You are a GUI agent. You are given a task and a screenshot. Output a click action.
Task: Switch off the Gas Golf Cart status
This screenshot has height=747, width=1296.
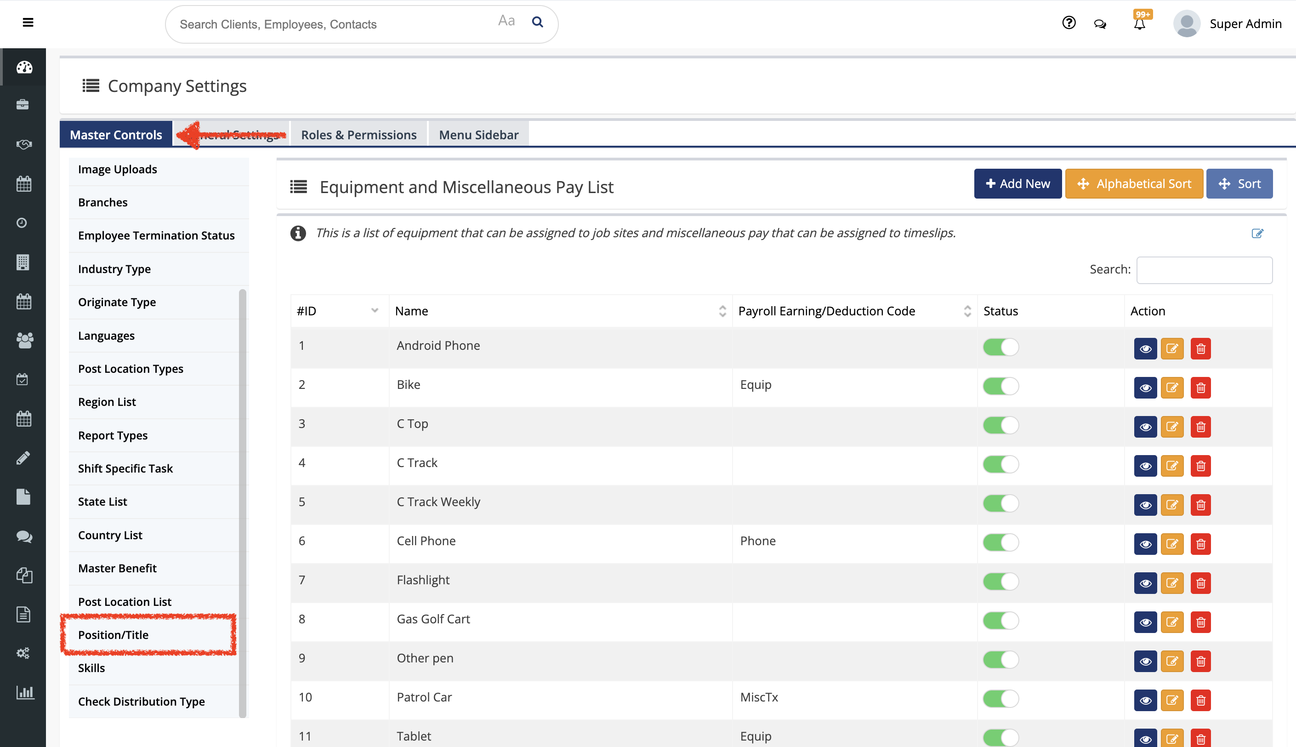pos(1000,621)
